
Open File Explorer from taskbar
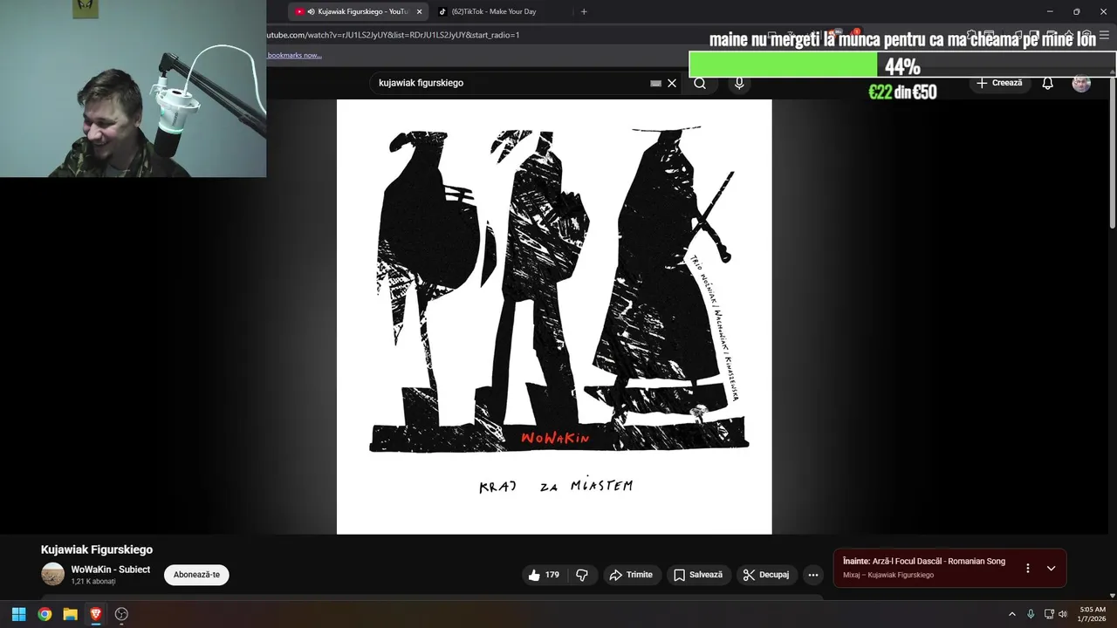coord(70,614)
